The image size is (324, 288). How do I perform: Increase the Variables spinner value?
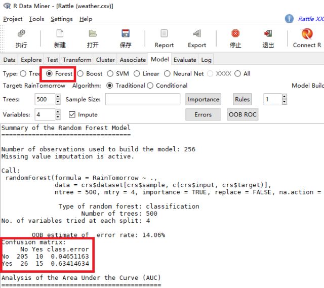[58, 112]
